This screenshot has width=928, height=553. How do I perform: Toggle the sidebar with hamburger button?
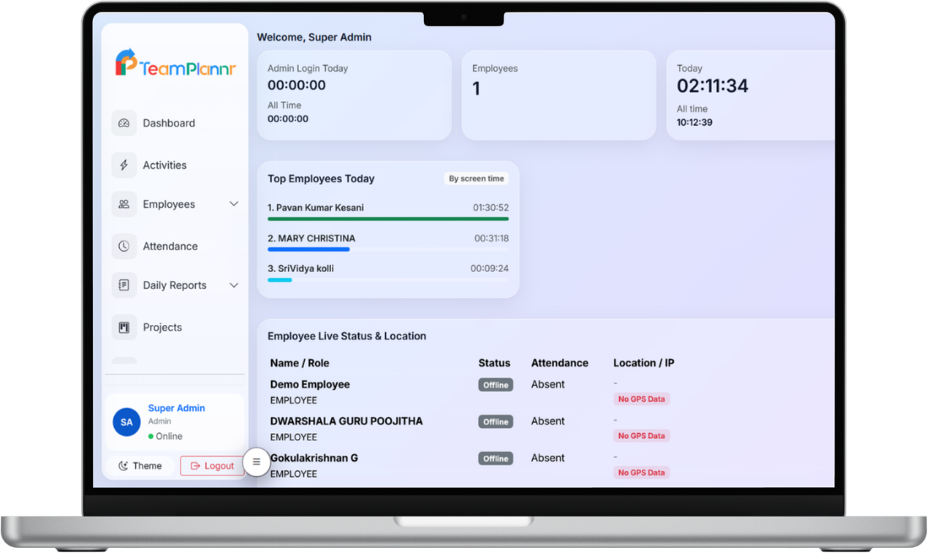coord(257,462)
